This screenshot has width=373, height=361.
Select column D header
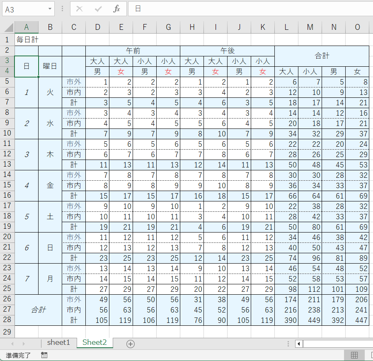tap(97, 27)
